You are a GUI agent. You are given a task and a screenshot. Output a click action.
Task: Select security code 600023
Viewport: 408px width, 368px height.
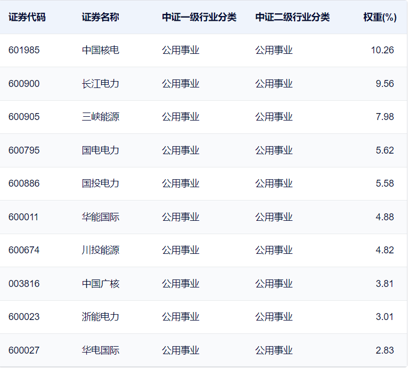pos(24,317)
